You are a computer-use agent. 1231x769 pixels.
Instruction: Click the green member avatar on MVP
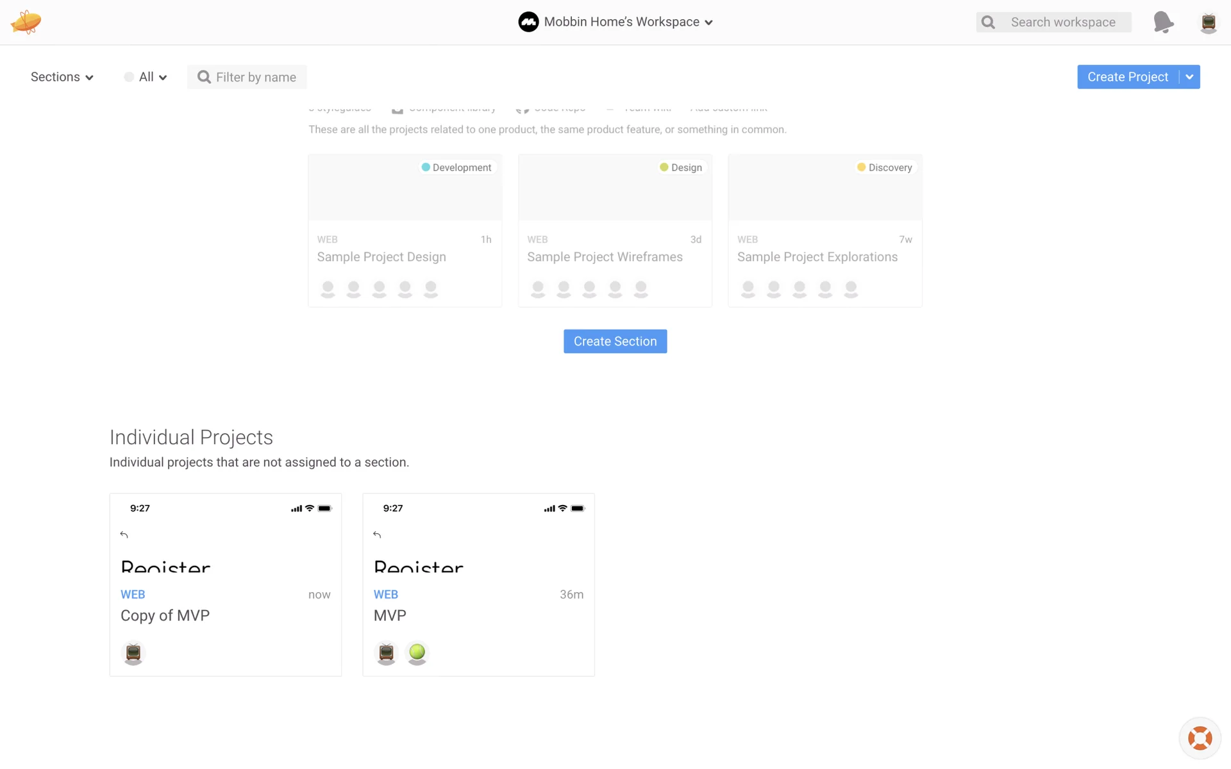point(417,652)
